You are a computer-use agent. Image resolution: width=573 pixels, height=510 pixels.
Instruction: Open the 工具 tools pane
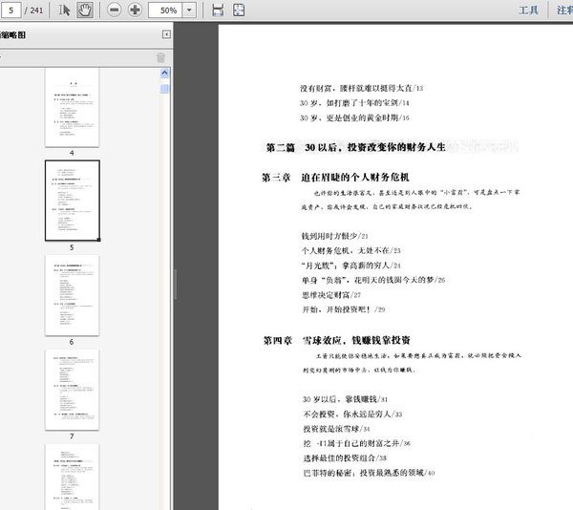pos(528,10)
